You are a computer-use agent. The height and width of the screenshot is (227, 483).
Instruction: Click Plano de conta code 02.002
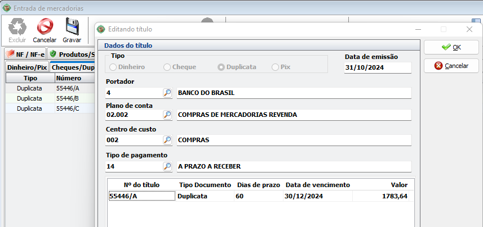coord(134,115)
